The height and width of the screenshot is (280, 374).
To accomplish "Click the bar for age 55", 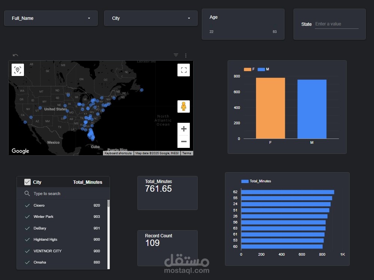I will coord(286,198).
